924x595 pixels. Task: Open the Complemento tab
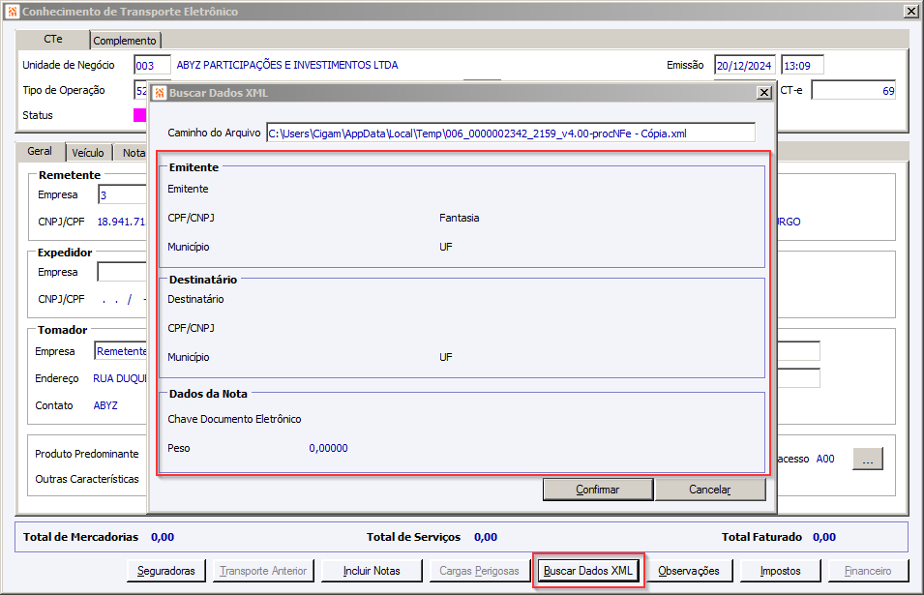tap(125, 41)
